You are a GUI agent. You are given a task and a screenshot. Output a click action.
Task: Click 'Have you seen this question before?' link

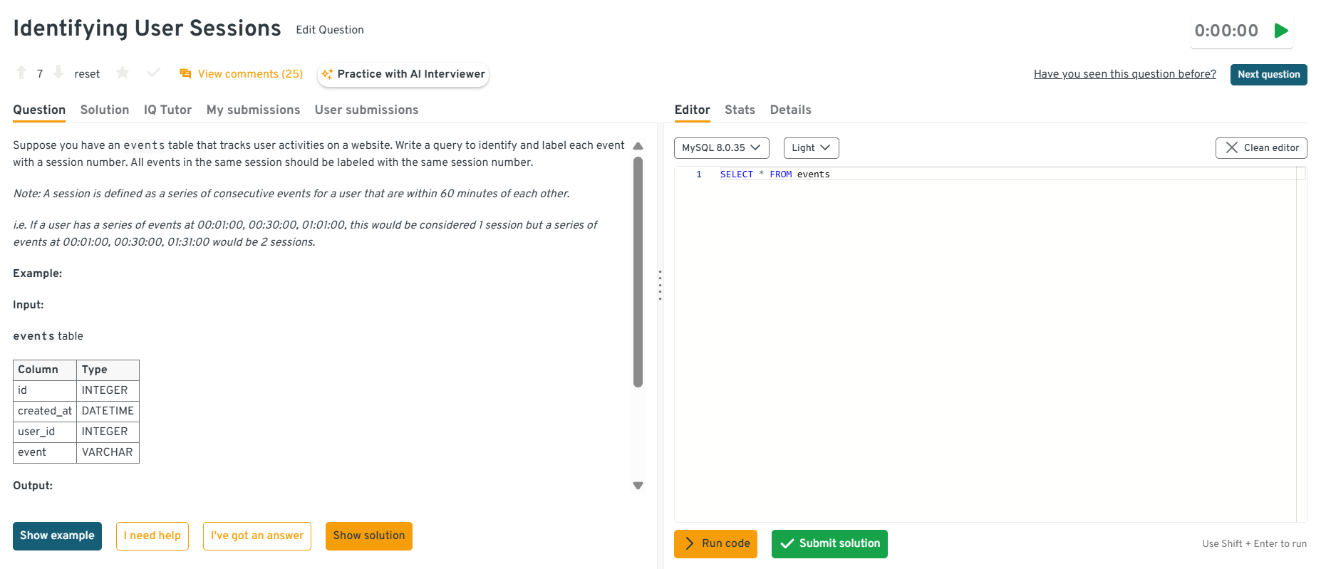(1124, 74)
